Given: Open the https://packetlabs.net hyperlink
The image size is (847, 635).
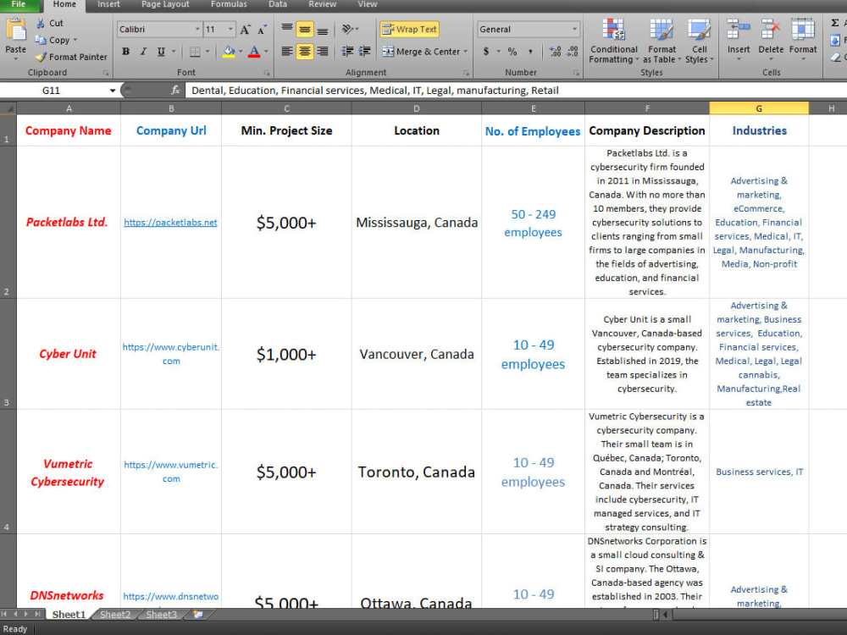Looking at the screenshot, I should [171, 223].
